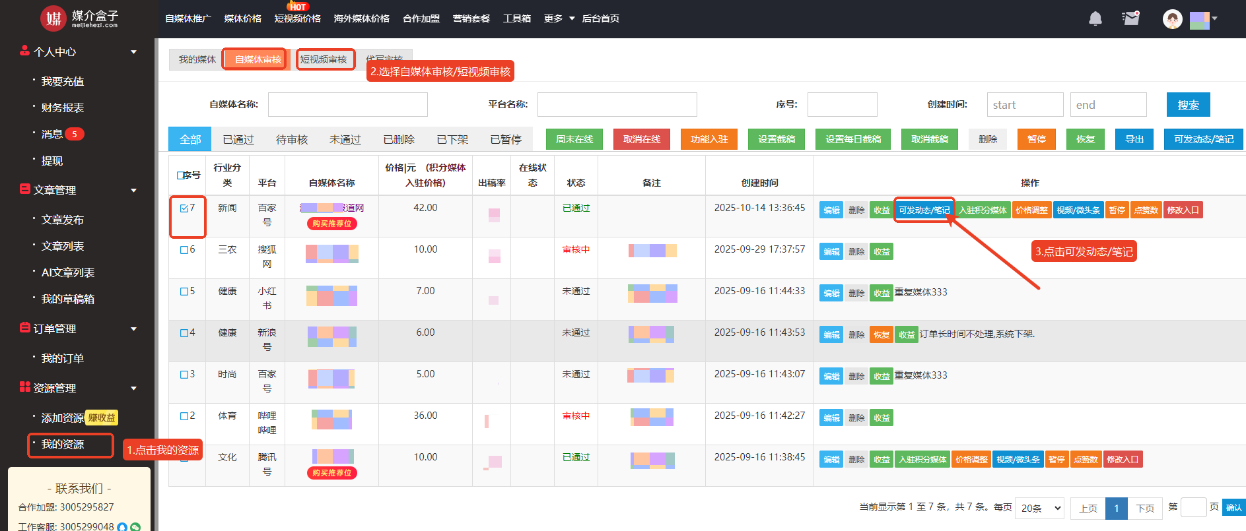Click the QQ icon beside 工作客服
This screenshot has height=531, width=1246.
[x=122, y=526]
